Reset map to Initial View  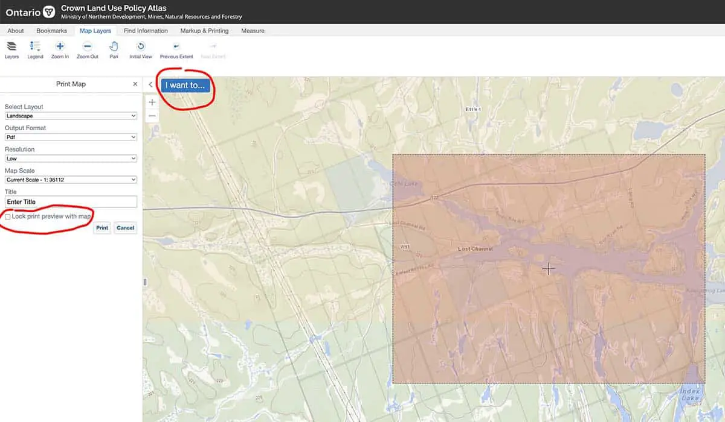[140, 49]
